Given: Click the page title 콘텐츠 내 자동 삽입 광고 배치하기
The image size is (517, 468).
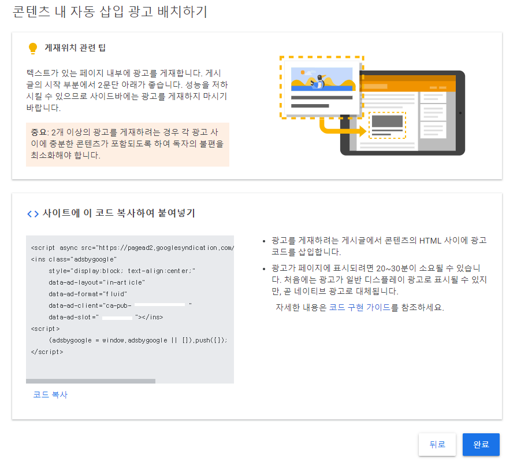Looking at the screenshot, I should coord(110,12).
